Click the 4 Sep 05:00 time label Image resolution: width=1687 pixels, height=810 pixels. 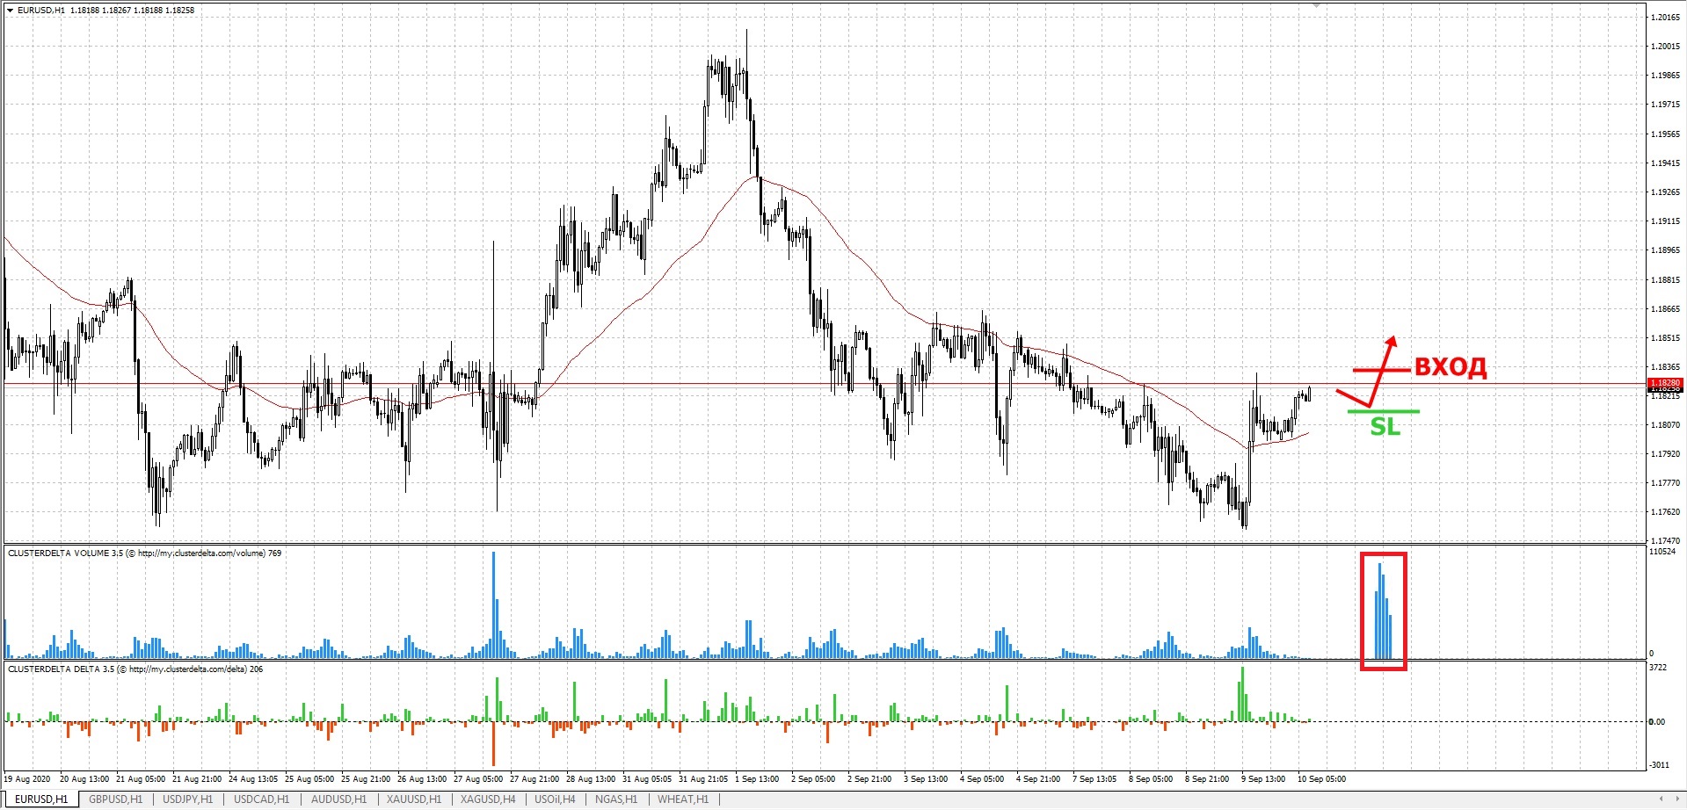tap(982, 779)
